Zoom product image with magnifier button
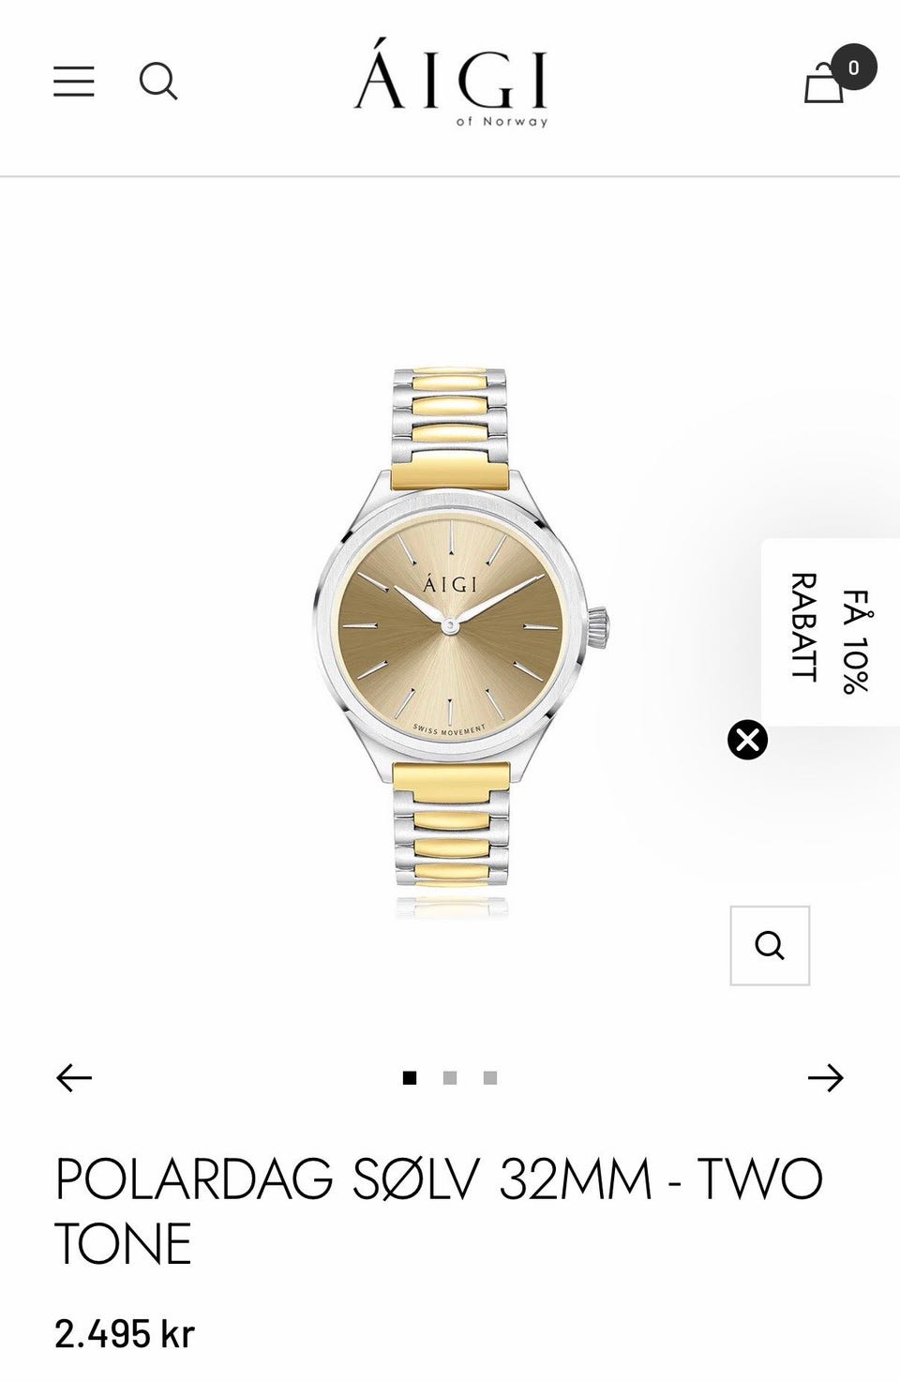 pyautogui.click(x=770, y=945)
